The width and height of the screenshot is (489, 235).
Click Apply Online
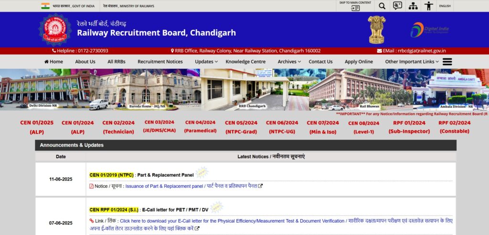point(359,61)
